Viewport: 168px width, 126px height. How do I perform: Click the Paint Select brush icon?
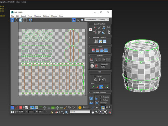[x=65, y=107]
